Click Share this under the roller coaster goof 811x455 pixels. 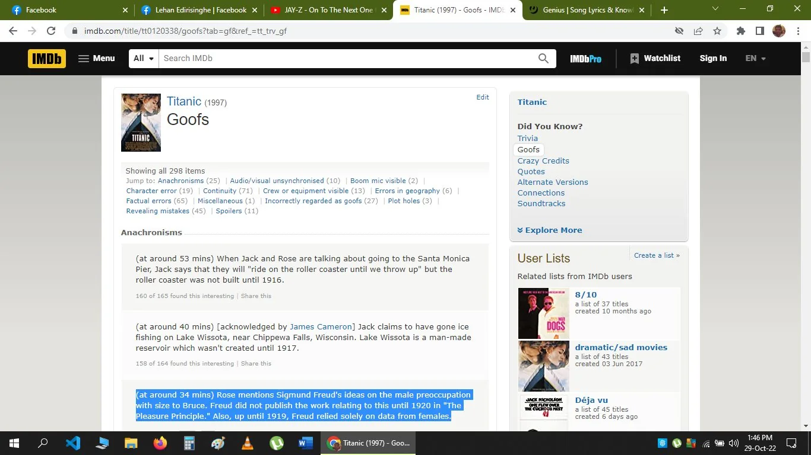point(256,296)
